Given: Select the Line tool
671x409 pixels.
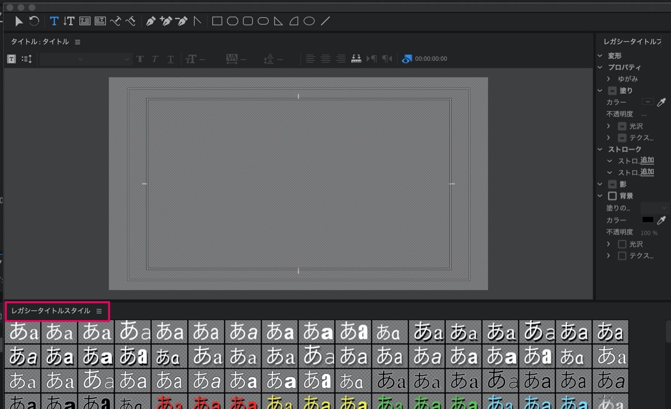Looking at the screenshot, I should [x=325, y=21].
